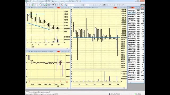Select the ЛУКОЙЛ row

pyautogui.click(x=136, y=33)
